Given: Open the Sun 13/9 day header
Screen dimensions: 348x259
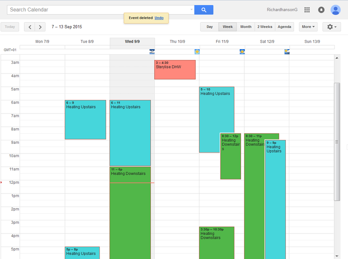Looking at the screenshot, I should pyautogui.click(x=312, y=41).
